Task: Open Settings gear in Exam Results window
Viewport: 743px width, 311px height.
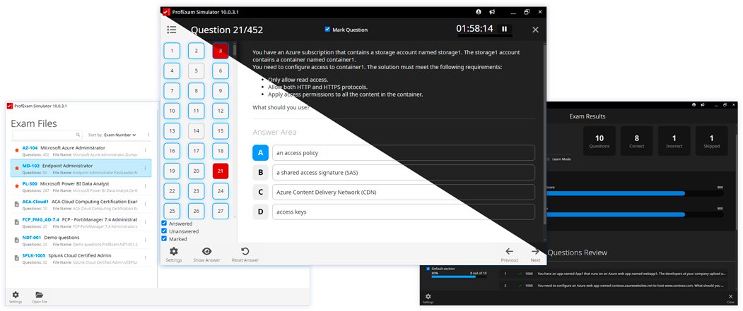Action: click(428, 298)
